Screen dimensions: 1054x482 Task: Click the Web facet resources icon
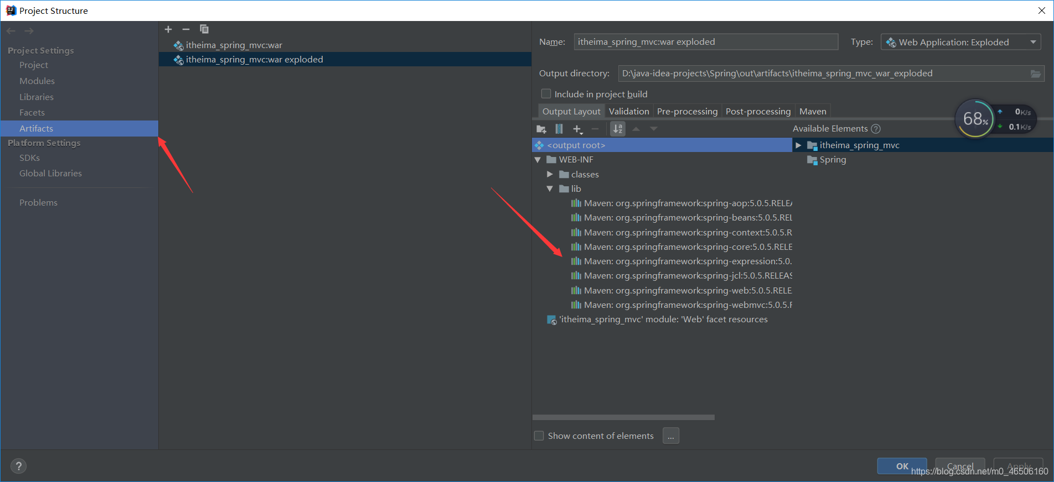(552, 320)
